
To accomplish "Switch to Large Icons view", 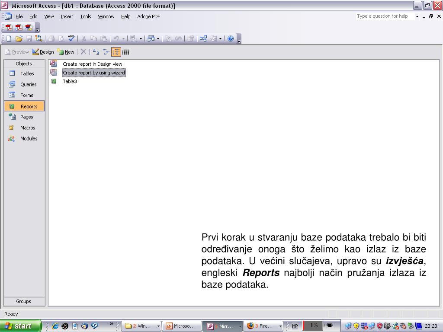I will (x=96, y=52).
